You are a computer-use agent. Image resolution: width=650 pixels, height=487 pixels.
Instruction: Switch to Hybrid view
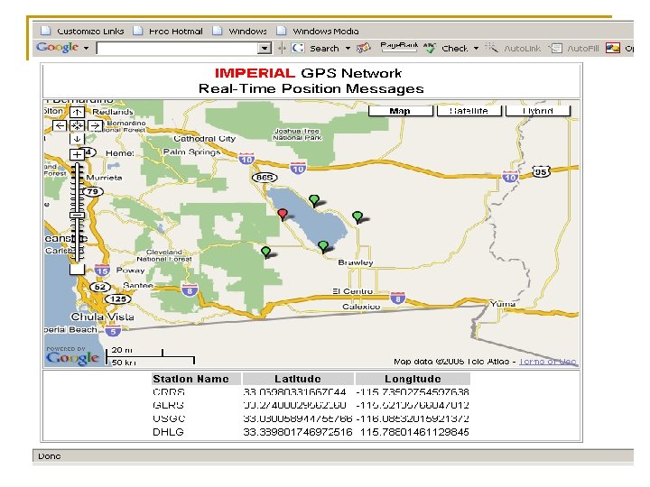(538, 111)
